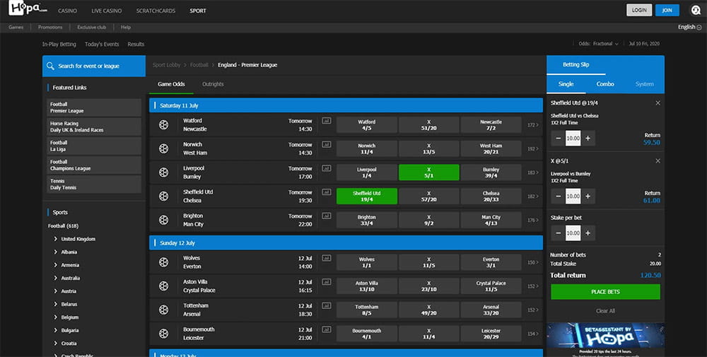
Task: Click the Join button
Action: pyautogui.click(x=667, y=10)
